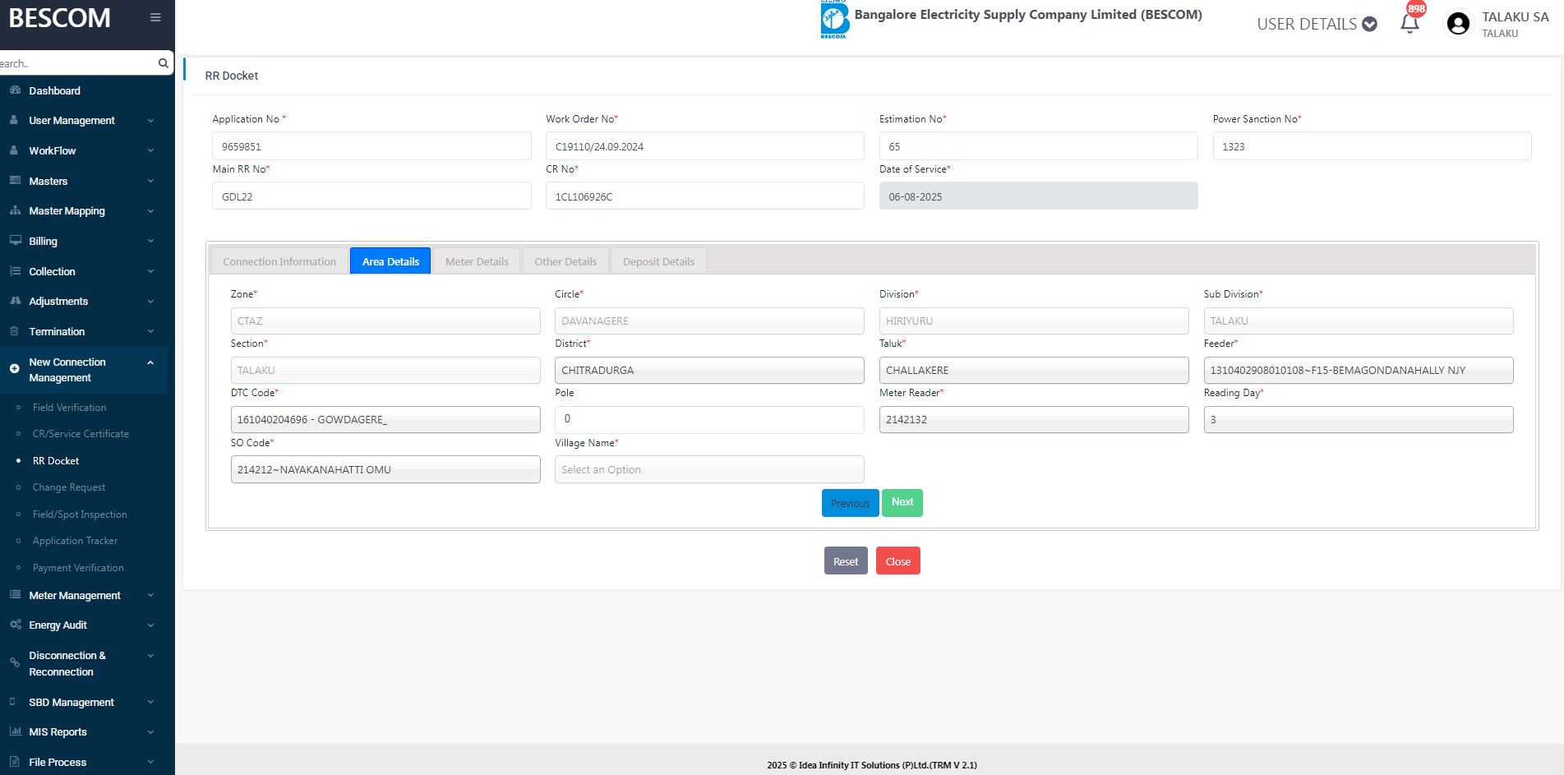Click the MIS Reports chart icon
This screenshot has height=775, width=1564.
15,731
